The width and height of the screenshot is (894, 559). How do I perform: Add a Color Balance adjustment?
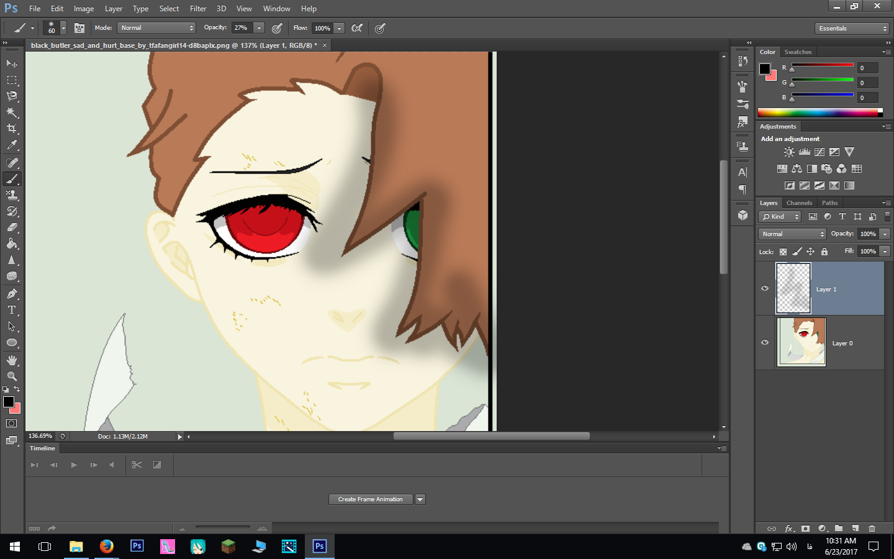coord(797,168)
